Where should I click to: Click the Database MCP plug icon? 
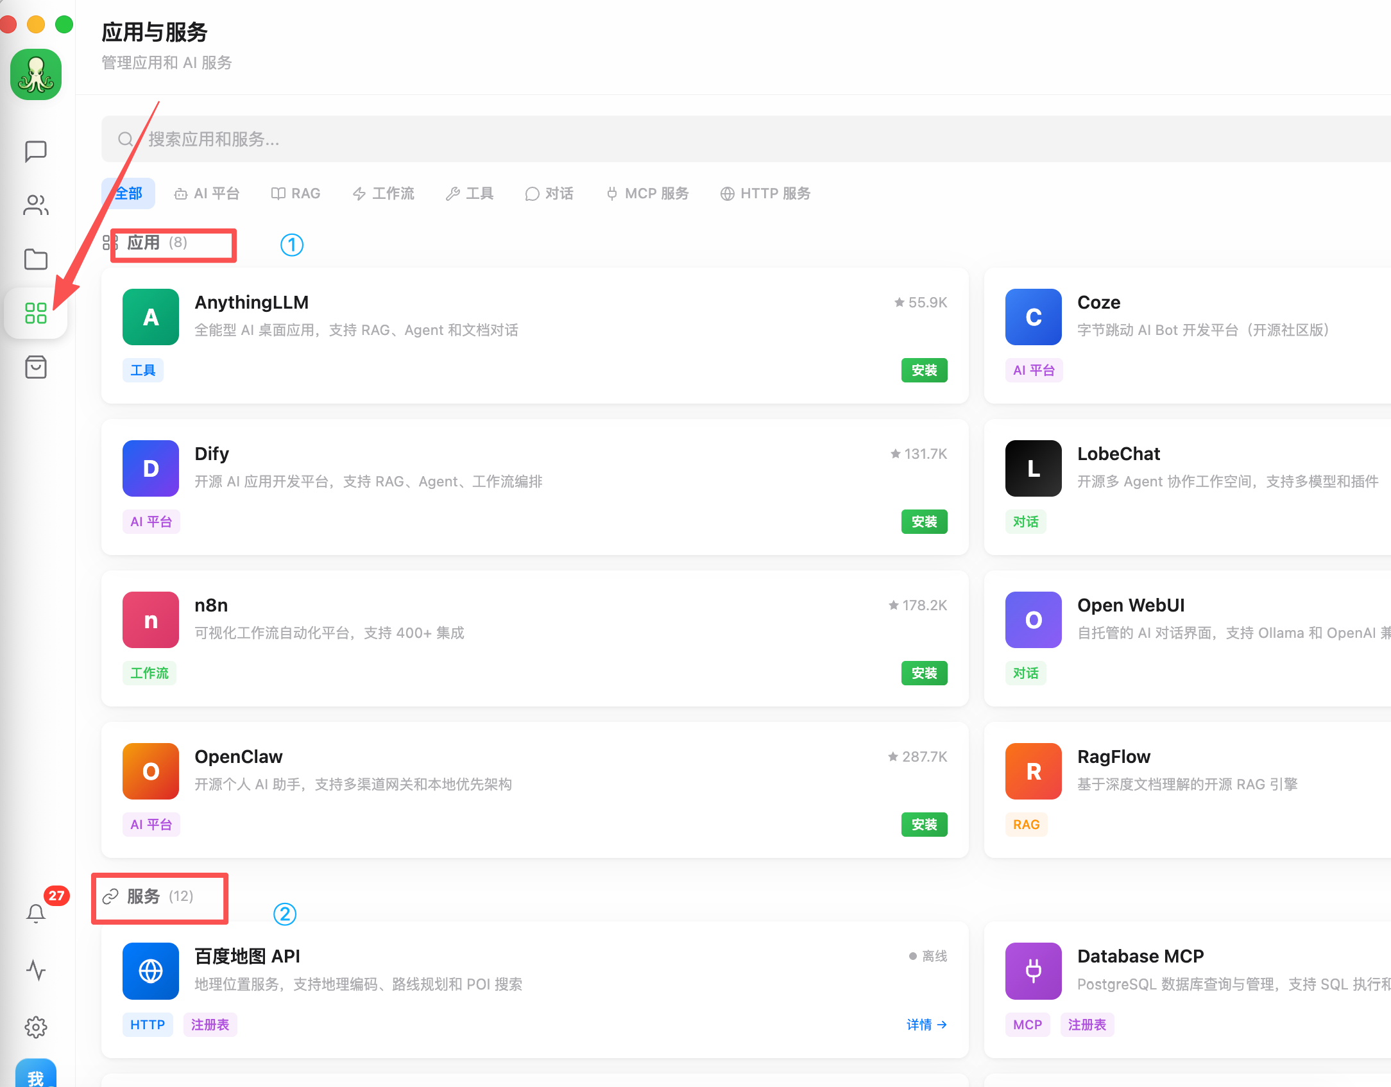tap(1034, 971)
